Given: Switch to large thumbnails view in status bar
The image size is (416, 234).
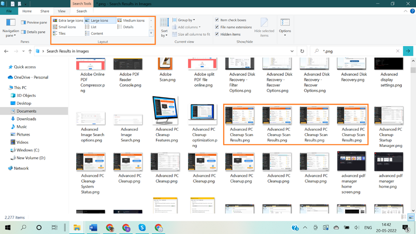Looking at the screenshot, I should click(411, 217).
